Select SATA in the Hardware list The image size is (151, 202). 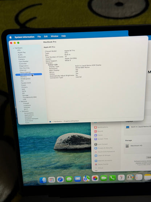pyautogui.click(x=24, y=91)
